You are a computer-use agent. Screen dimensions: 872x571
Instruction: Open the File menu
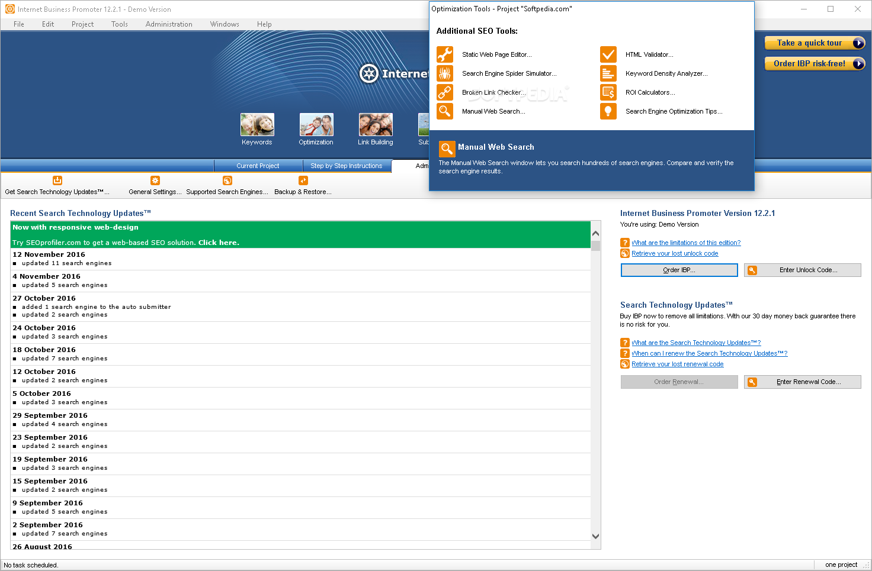pyautogui.click(x=19, y=24)
